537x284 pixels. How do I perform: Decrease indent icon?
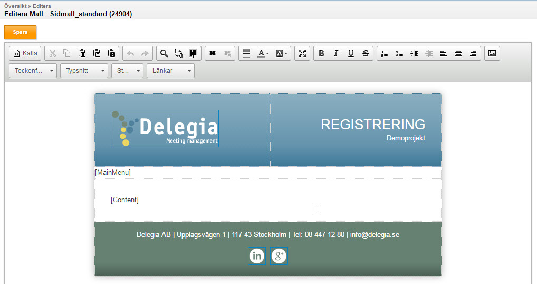(429, 53)
